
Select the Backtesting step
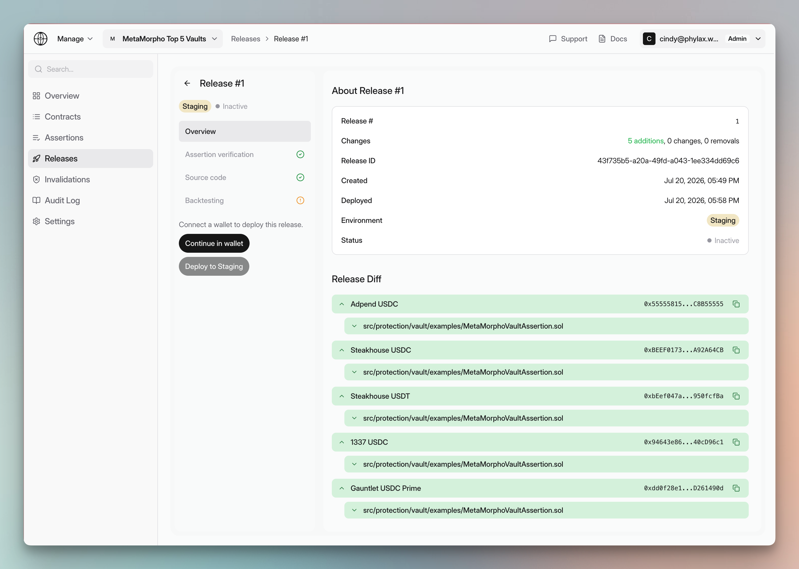click(245, 200)
